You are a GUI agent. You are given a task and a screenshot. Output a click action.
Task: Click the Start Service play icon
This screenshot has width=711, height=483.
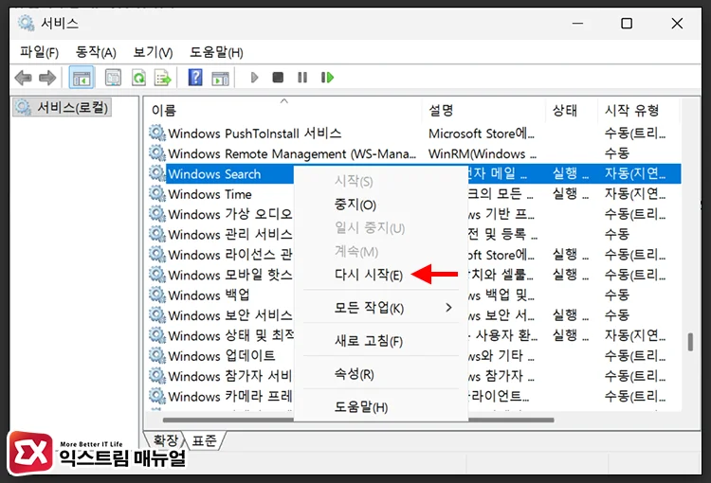tap(254, 78)
